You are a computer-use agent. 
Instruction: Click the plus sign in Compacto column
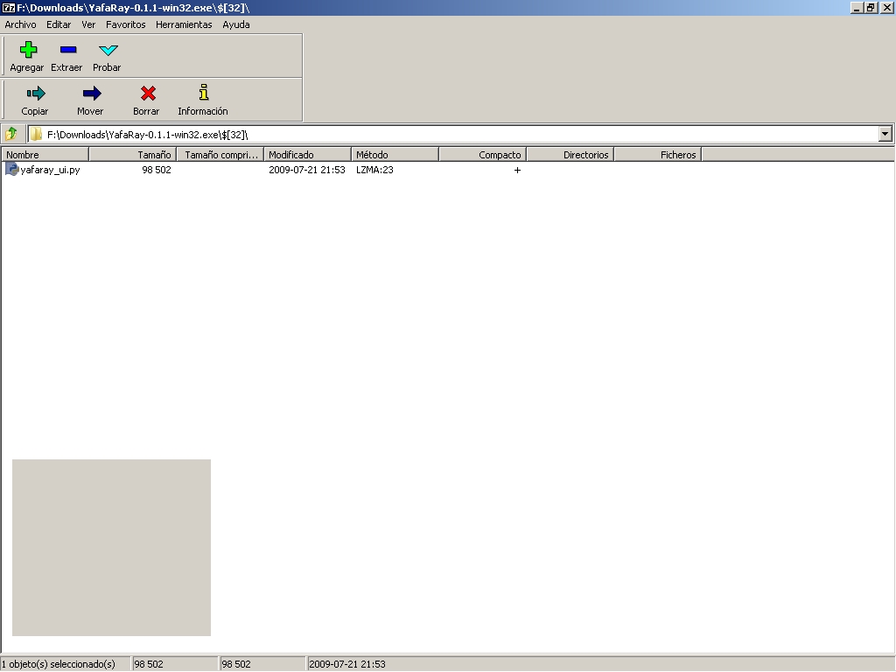[517, 170]
